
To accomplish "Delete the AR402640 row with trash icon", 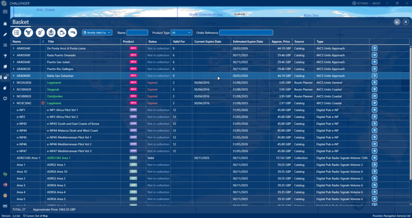I will coord(375,48).
